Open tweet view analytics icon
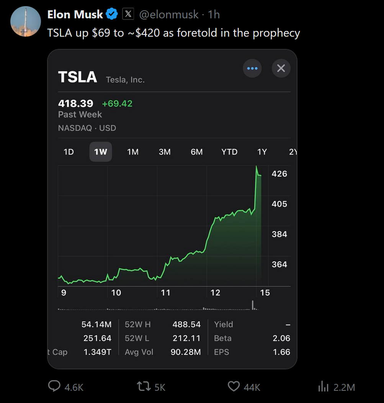 [x=324, y=387]
